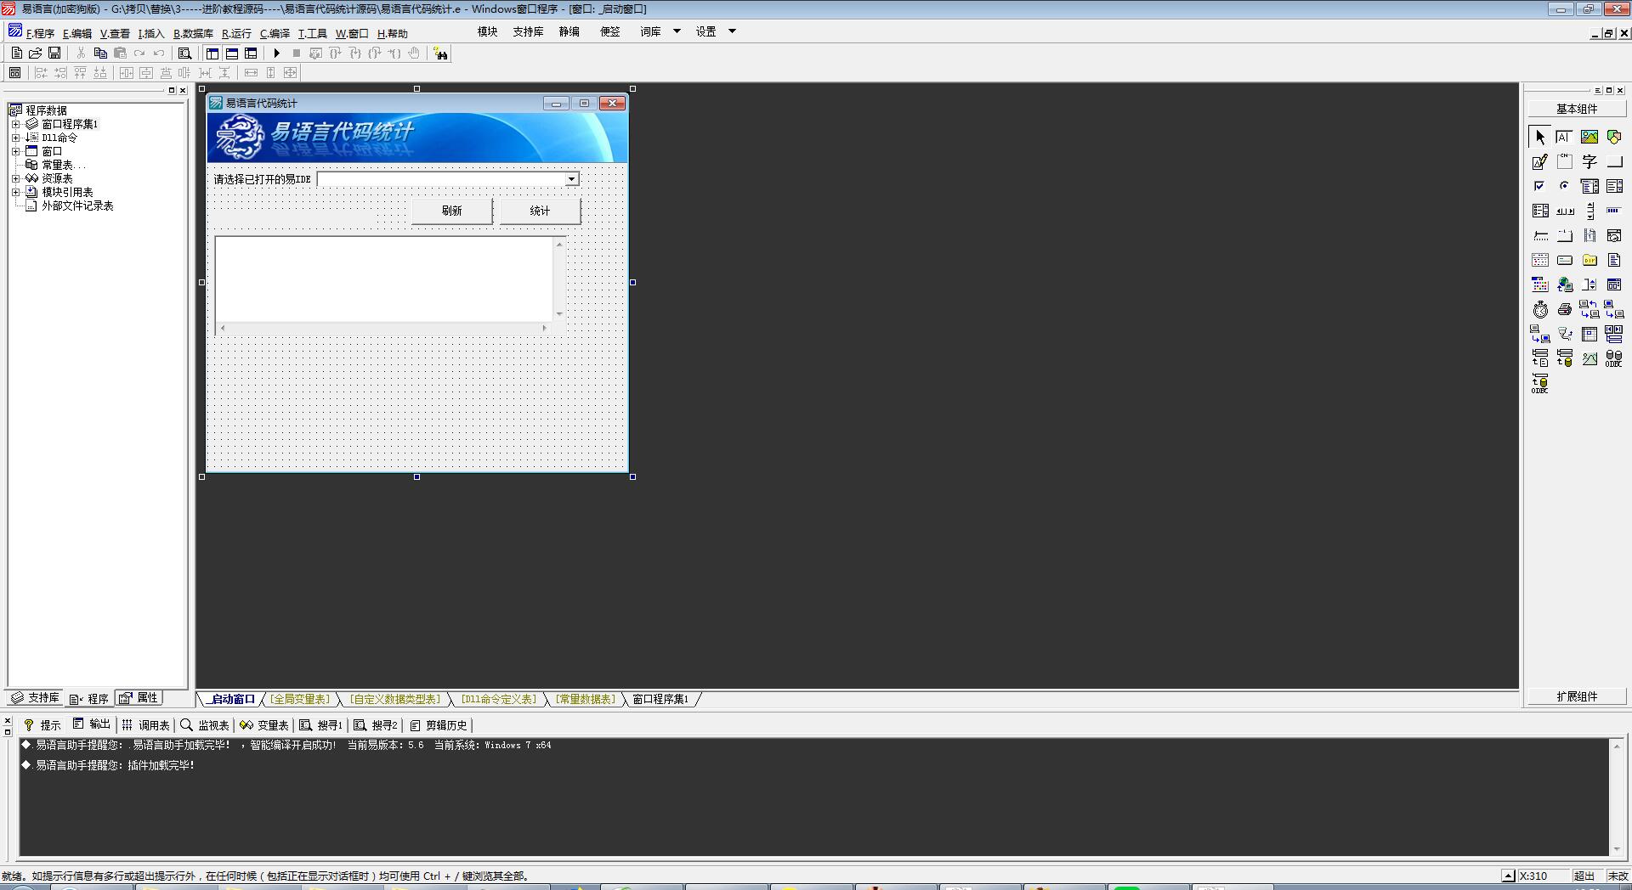1632x890 pixels.
Task: Open the 输出 output tab
Action: click(x=92, y=724)
